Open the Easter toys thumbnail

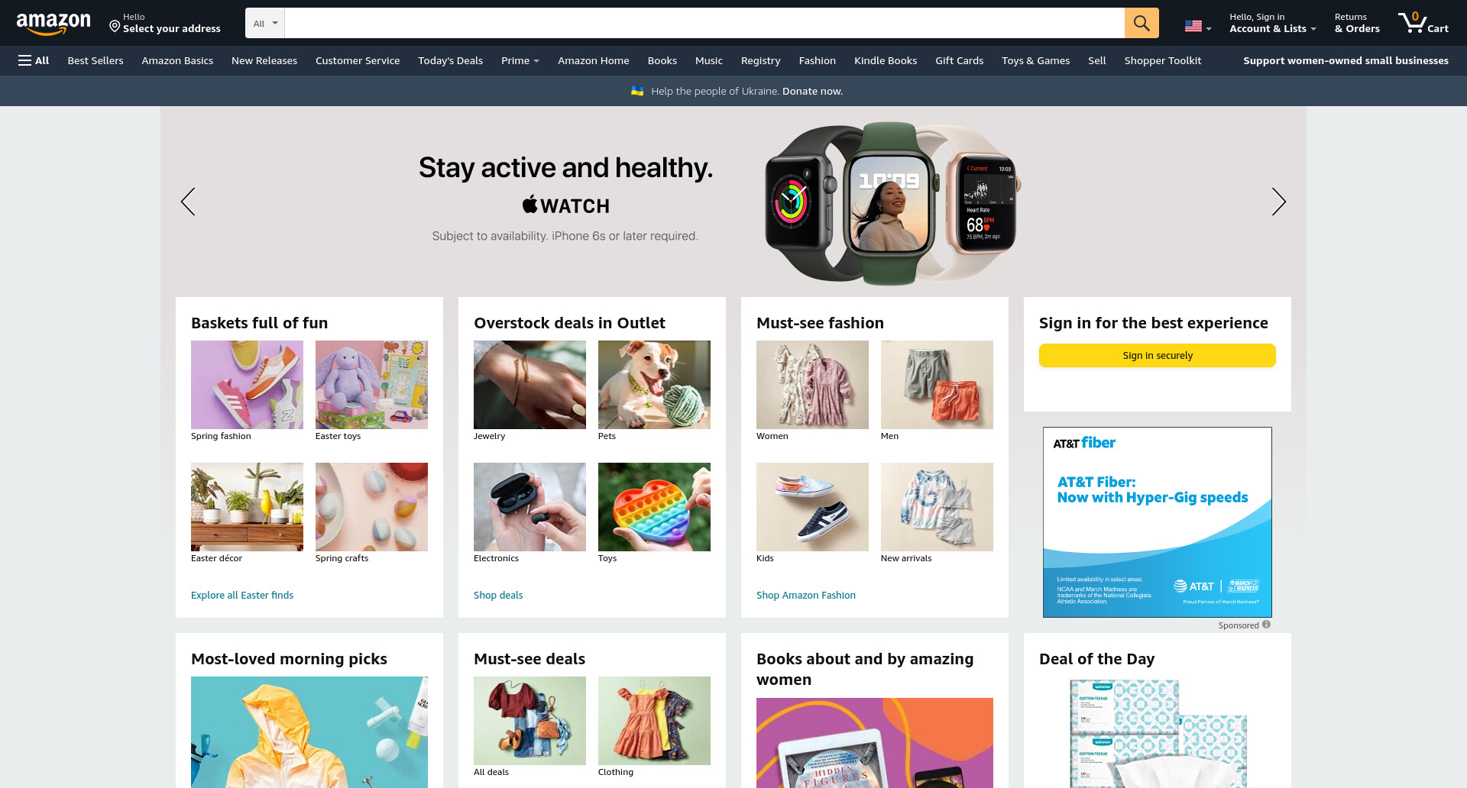tap(371, 385)
